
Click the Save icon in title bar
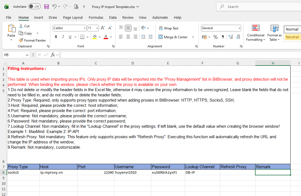[47, 7]
